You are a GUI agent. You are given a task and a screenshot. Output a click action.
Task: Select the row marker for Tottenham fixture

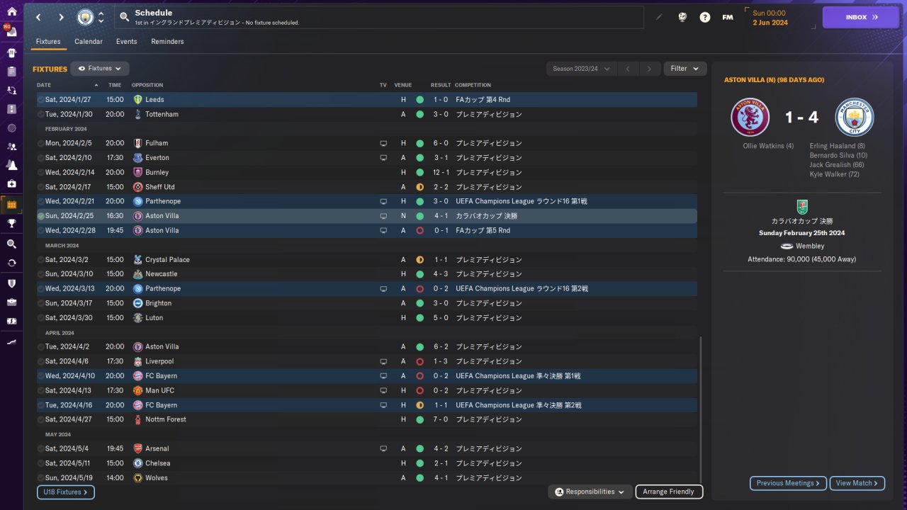pos(41,114)
